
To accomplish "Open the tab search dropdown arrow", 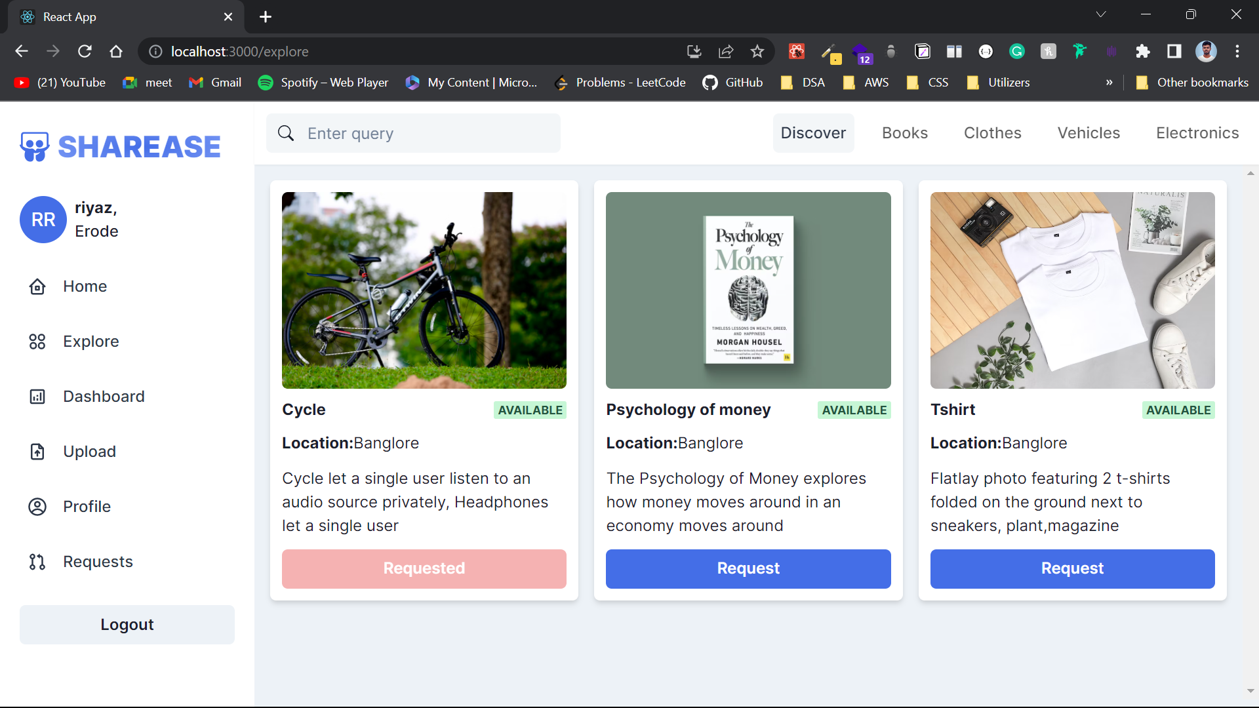I will tap(1101, 14).
